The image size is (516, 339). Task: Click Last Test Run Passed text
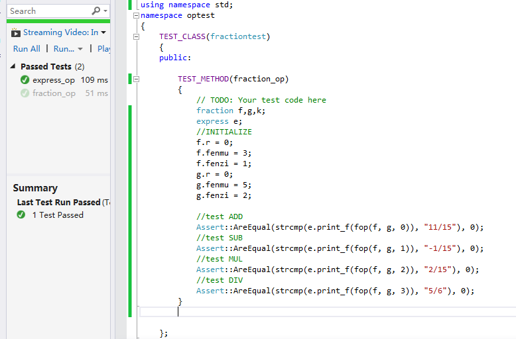pos(58,203)
